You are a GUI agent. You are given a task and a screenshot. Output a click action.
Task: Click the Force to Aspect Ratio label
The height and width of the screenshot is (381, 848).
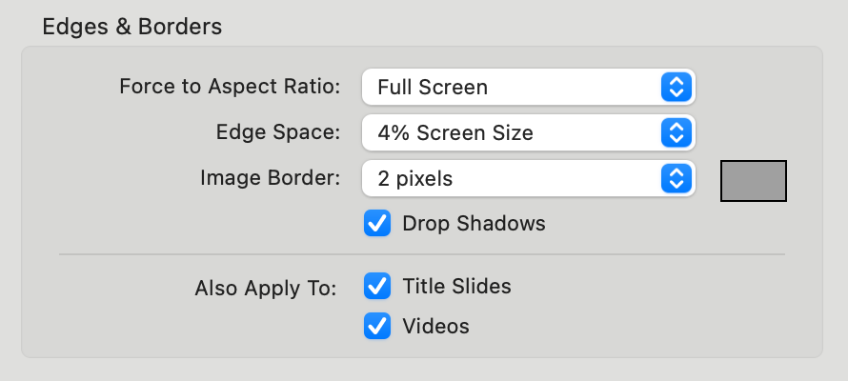(229, 88)
